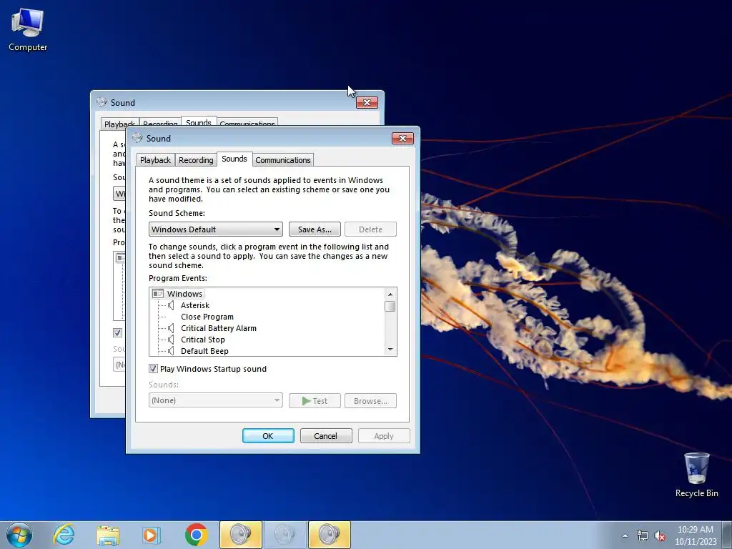Click the Browse... button
732x549 pixels.
[371, 400]
